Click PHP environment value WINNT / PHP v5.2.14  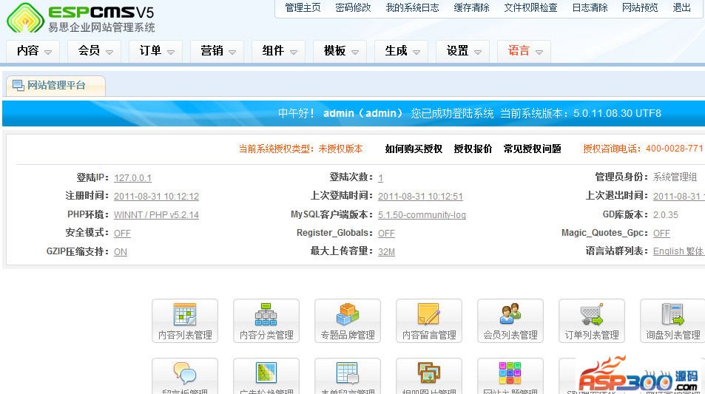(x=157, y=215)
